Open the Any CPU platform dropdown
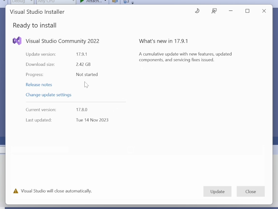 click(x=56, y=2)
